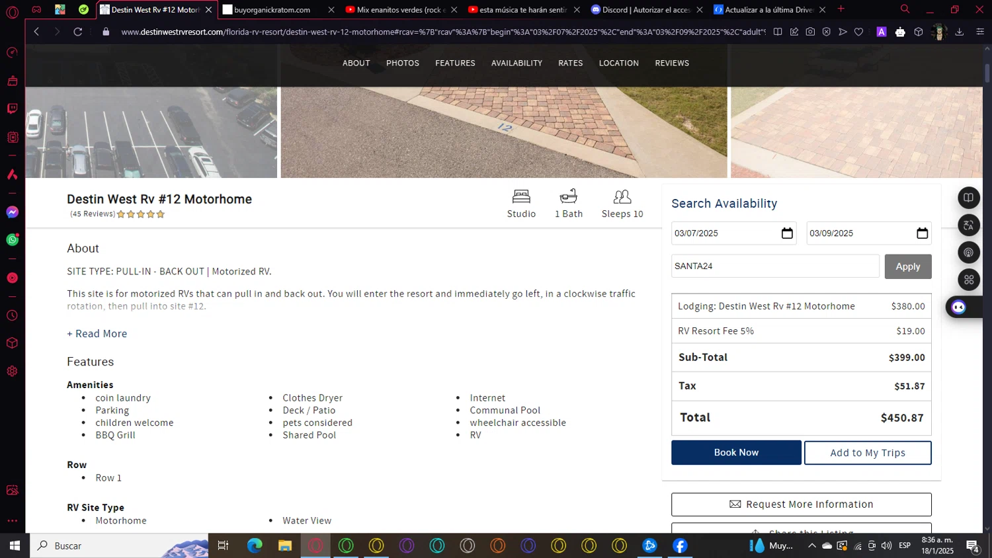
Task: Open the browser downloads panel
Action: pos(960,32)
